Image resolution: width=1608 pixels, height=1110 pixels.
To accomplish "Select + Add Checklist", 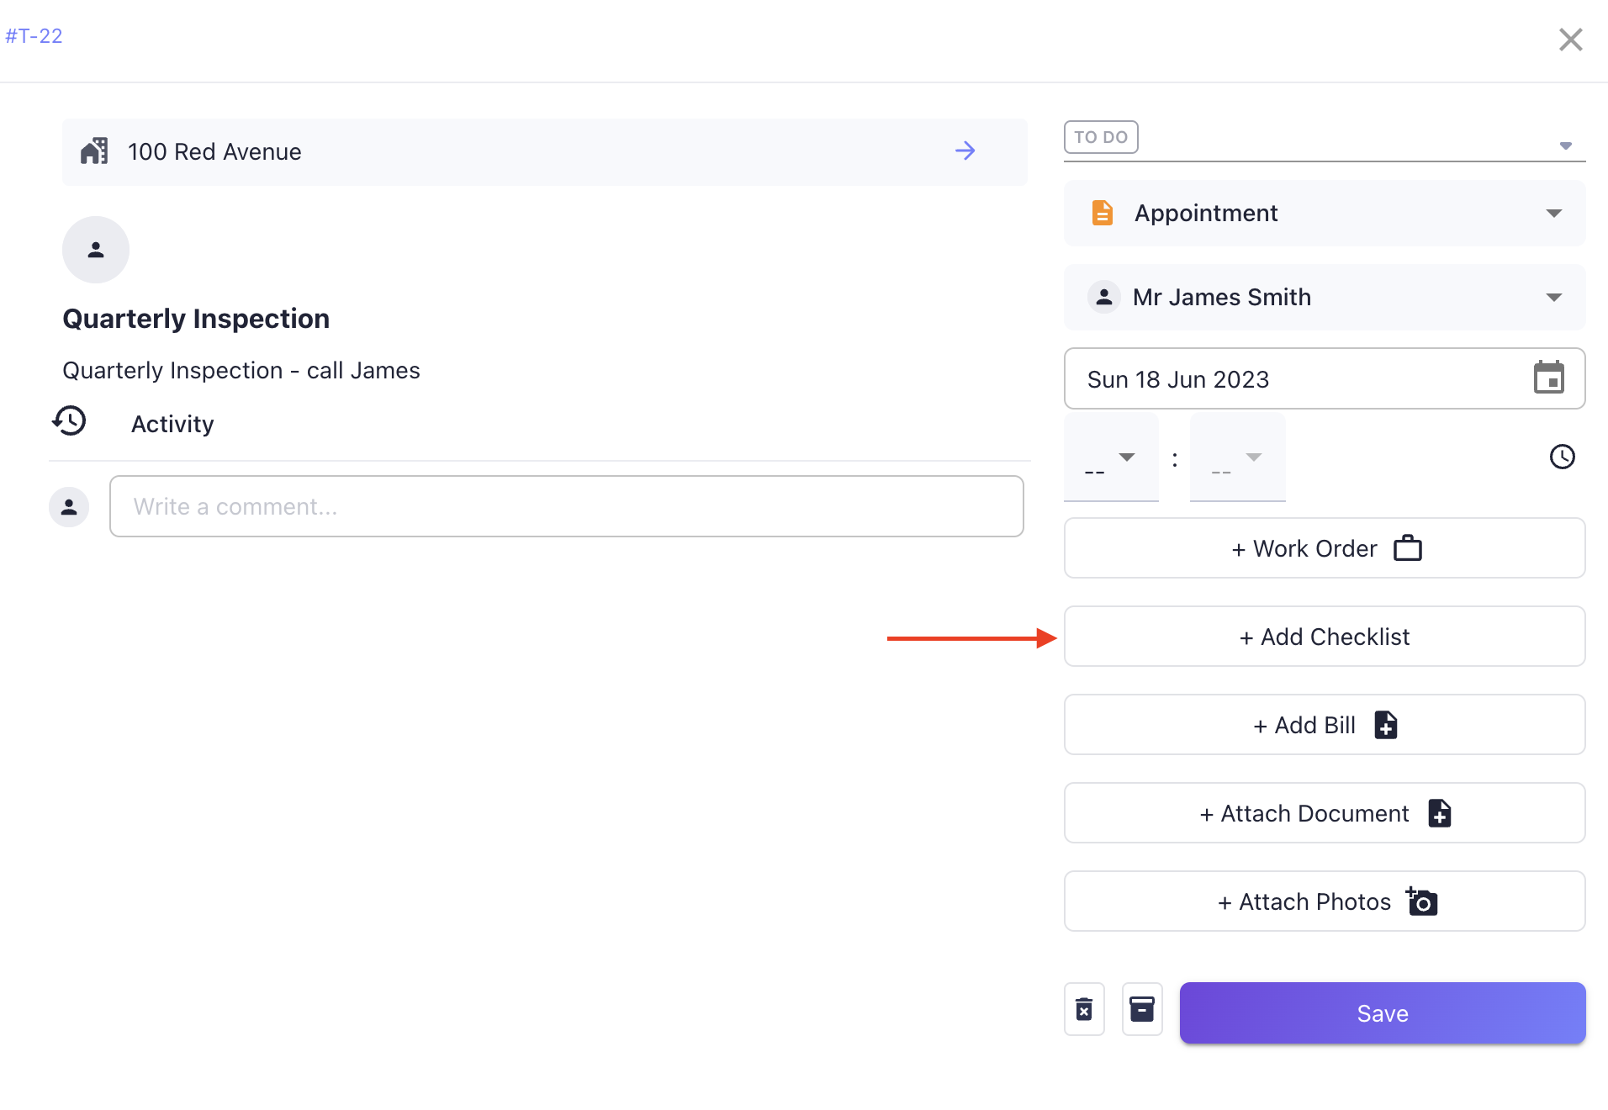I will click(1323, 637).
